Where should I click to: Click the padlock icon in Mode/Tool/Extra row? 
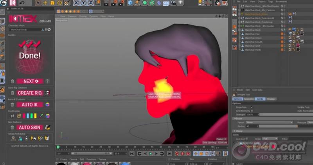pos(20,138)
